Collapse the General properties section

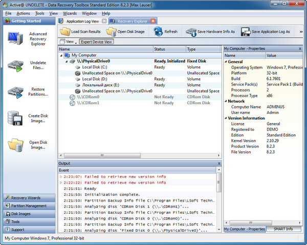point(226,61)
